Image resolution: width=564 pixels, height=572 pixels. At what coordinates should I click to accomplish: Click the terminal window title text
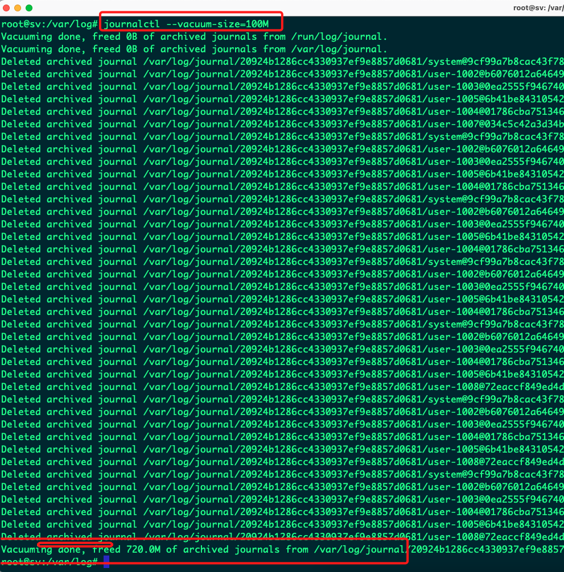click(x=538, y=8)
